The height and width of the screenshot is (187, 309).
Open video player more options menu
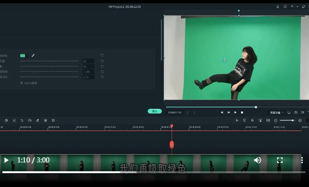pyautogui.click(x=302, y=160)
